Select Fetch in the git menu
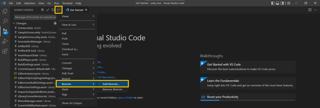 tap(77, 54)
